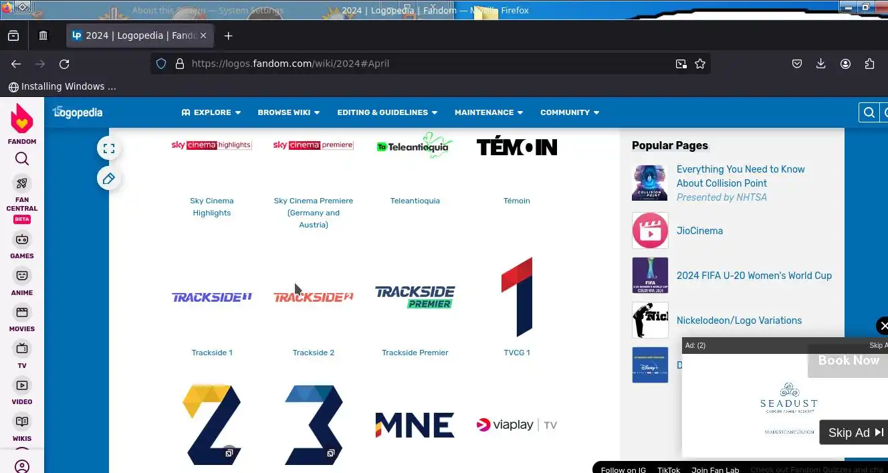Viewport: 888px width, 473px height.
Task: Click Join Fan Lab link
Action: [x=715, y=470]
